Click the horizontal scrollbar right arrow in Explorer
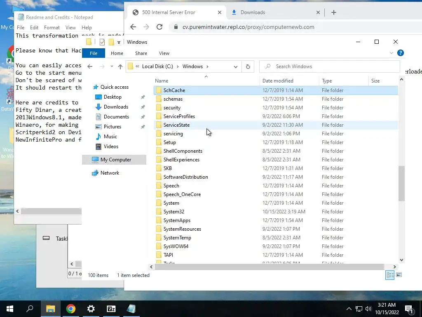 [394, 267]
